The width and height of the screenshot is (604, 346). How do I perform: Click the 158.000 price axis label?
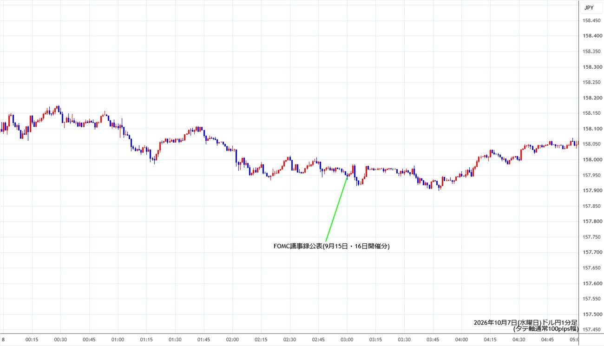pyautogui.click(x=591, y=160)
